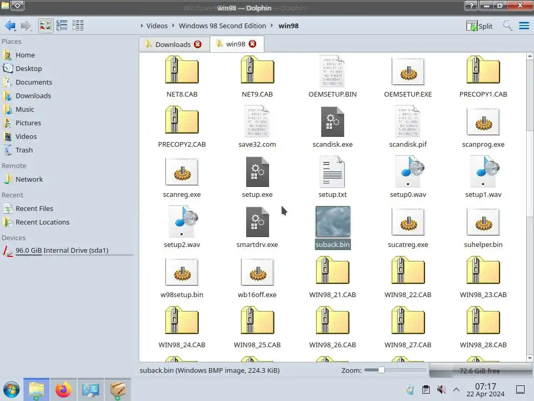
Task: Select the scanprog.exe file icon
Action: 483,122
